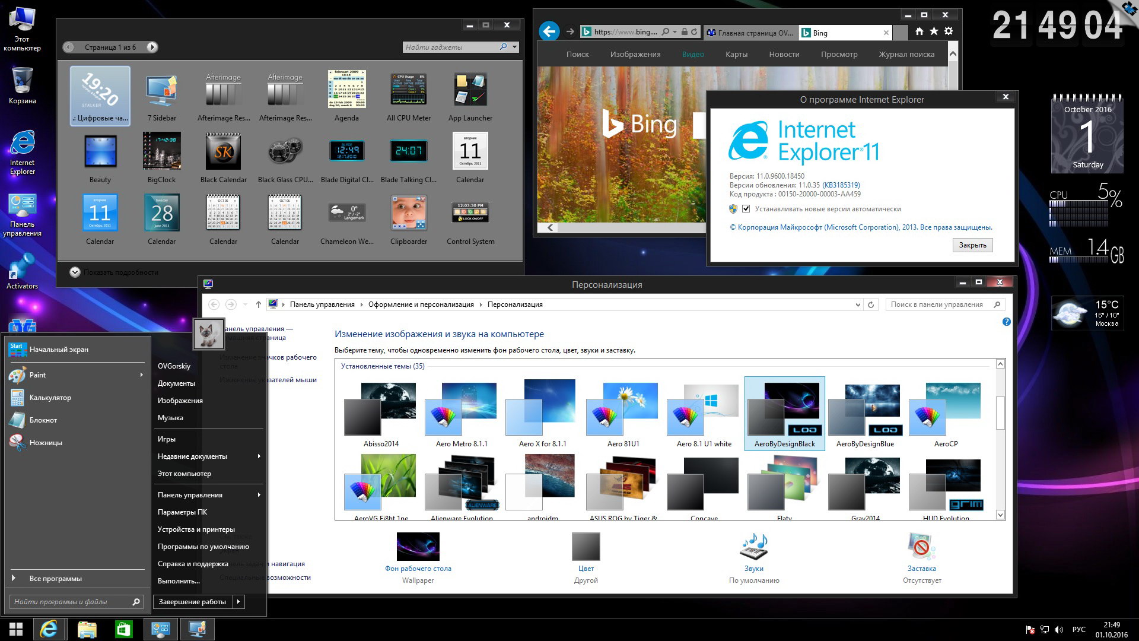Screen dimensions: 1139x641
Task: Expand the Paint submenu arrow
Action: (141, 375)
